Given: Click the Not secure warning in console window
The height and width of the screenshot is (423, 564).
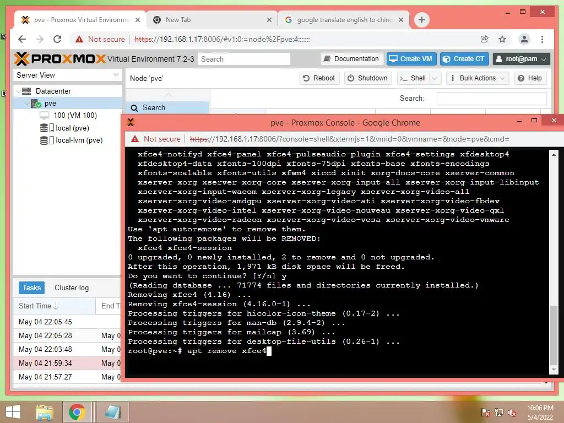Looking at the screenshot, I should [x=155, y=139].
